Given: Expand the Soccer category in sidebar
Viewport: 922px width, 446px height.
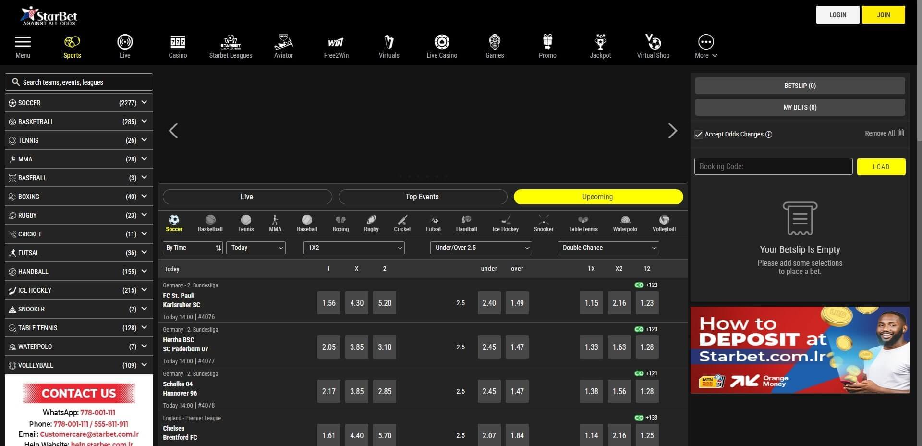Looking at the screenshot, I should pos(144,103).
